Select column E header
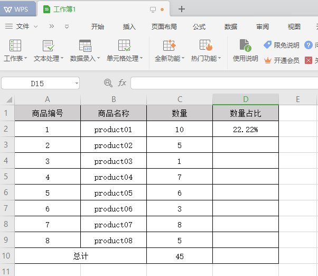The width and height of the screenshot is (318, 276). (x=298, y=99)
